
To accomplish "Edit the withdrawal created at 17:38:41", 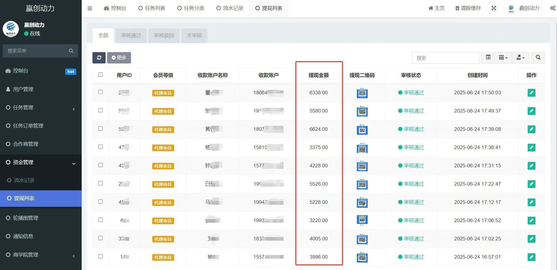I will (532, 148).
